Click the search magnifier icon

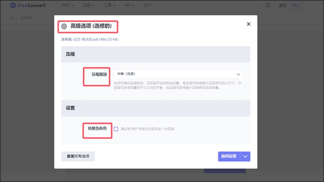coord(268,6)
